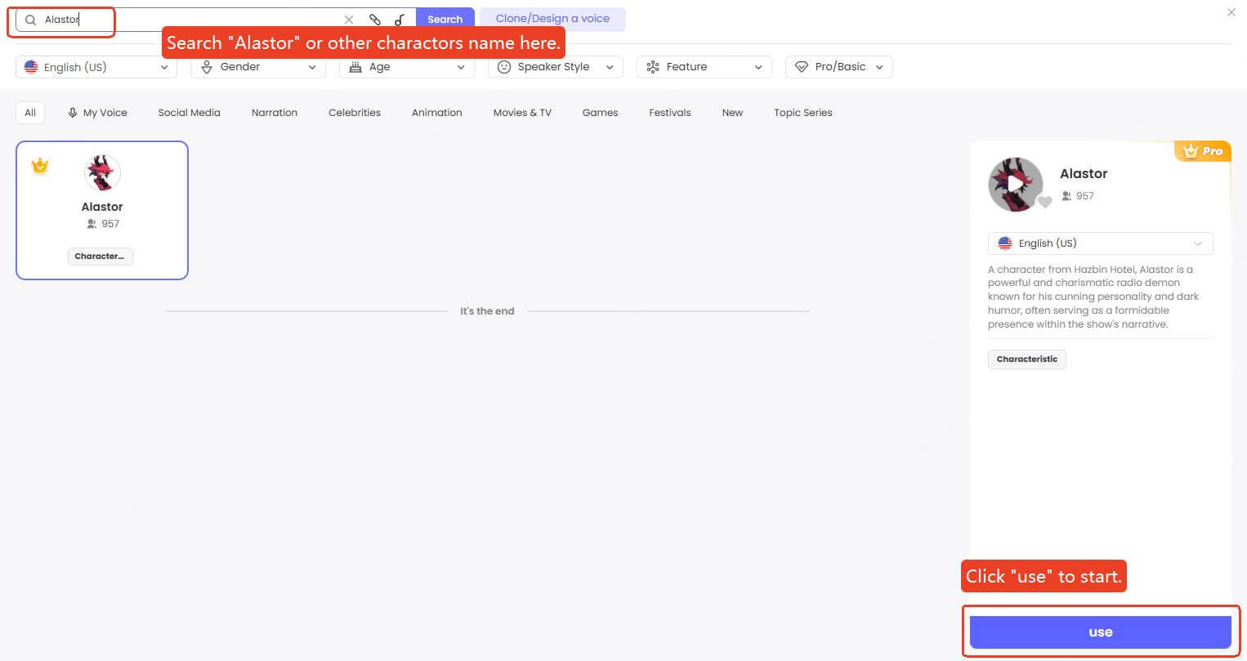Screen dimensions: 1247x661
Task: Open the Feature filter dropdown
Action: pos(704,67)
